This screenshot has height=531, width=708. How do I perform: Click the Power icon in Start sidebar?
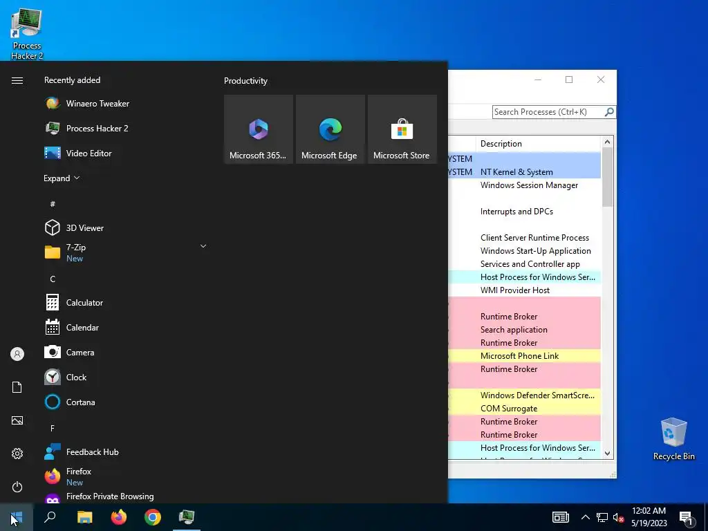[x=17, y=487]
